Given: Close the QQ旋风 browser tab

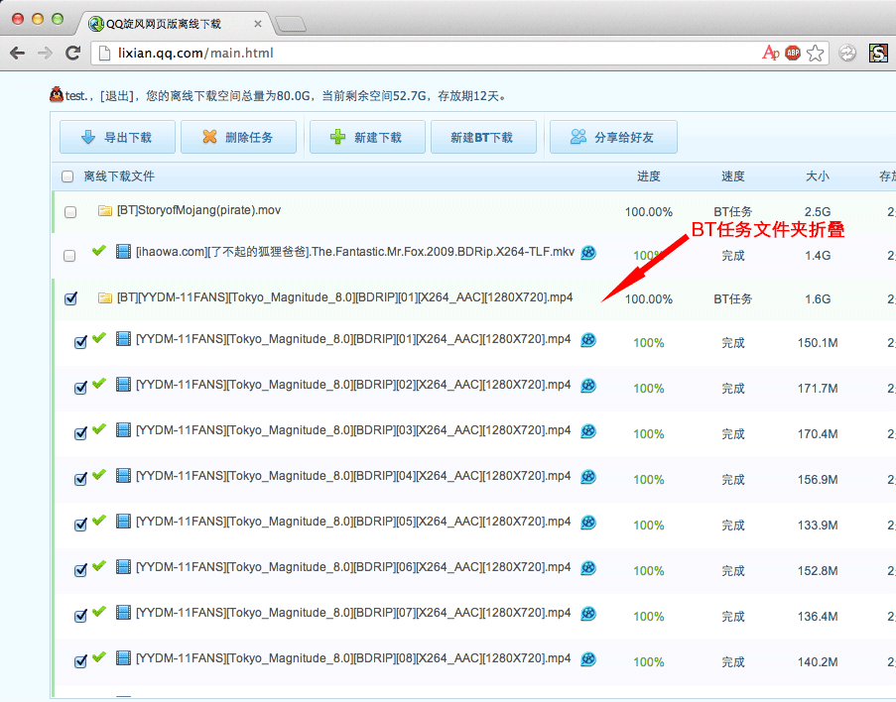Looking at the screenshot, I should click(258, 24).
